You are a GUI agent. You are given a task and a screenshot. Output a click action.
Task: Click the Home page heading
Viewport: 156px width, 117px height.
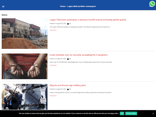coord(5,15)
